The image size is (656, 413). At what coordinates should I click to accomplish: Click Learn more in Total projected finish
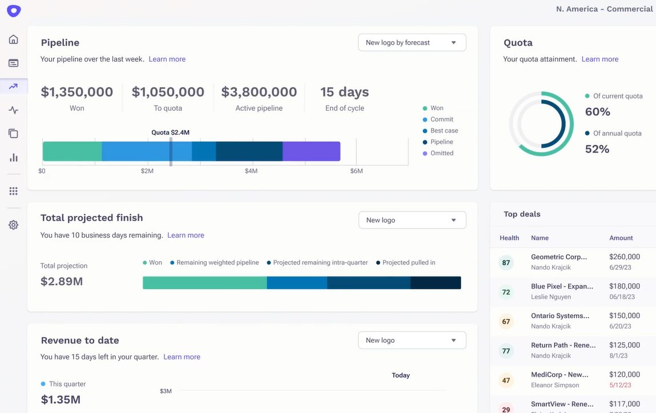186,235
